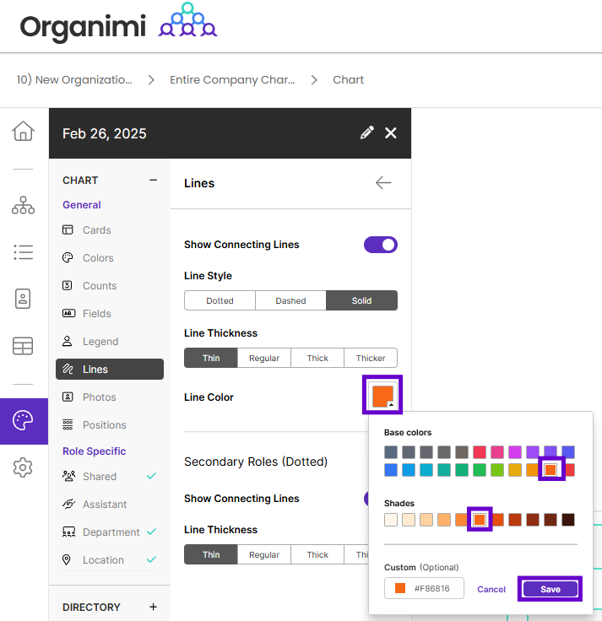
Task: Select Legend in the chart menu
Action: point(100,342)
